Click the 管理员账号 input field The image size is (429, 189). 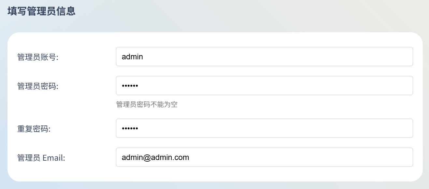[265, 57]
